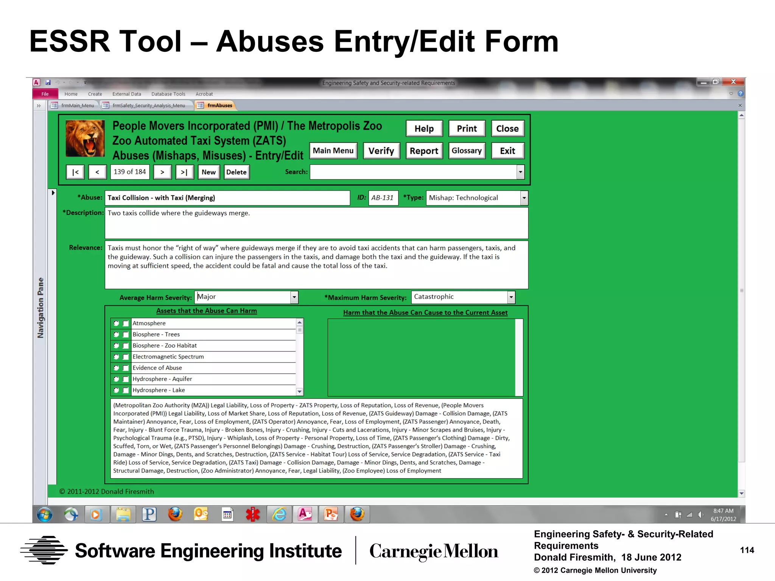Click the scroll down arrow of assets list

pyautogui.click(x=300, y=391)
